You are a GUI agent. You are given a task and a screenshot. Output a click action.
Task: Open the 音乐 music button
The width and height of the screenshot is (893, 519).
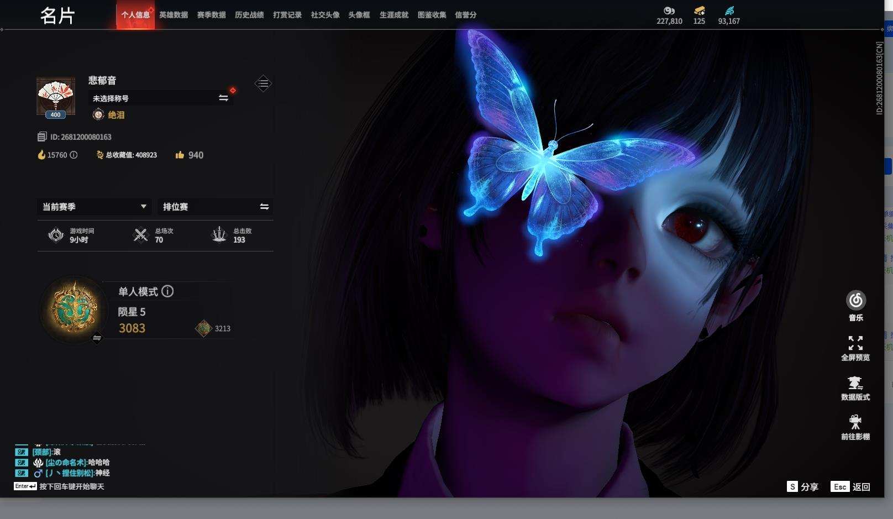[x=855, y=306]
